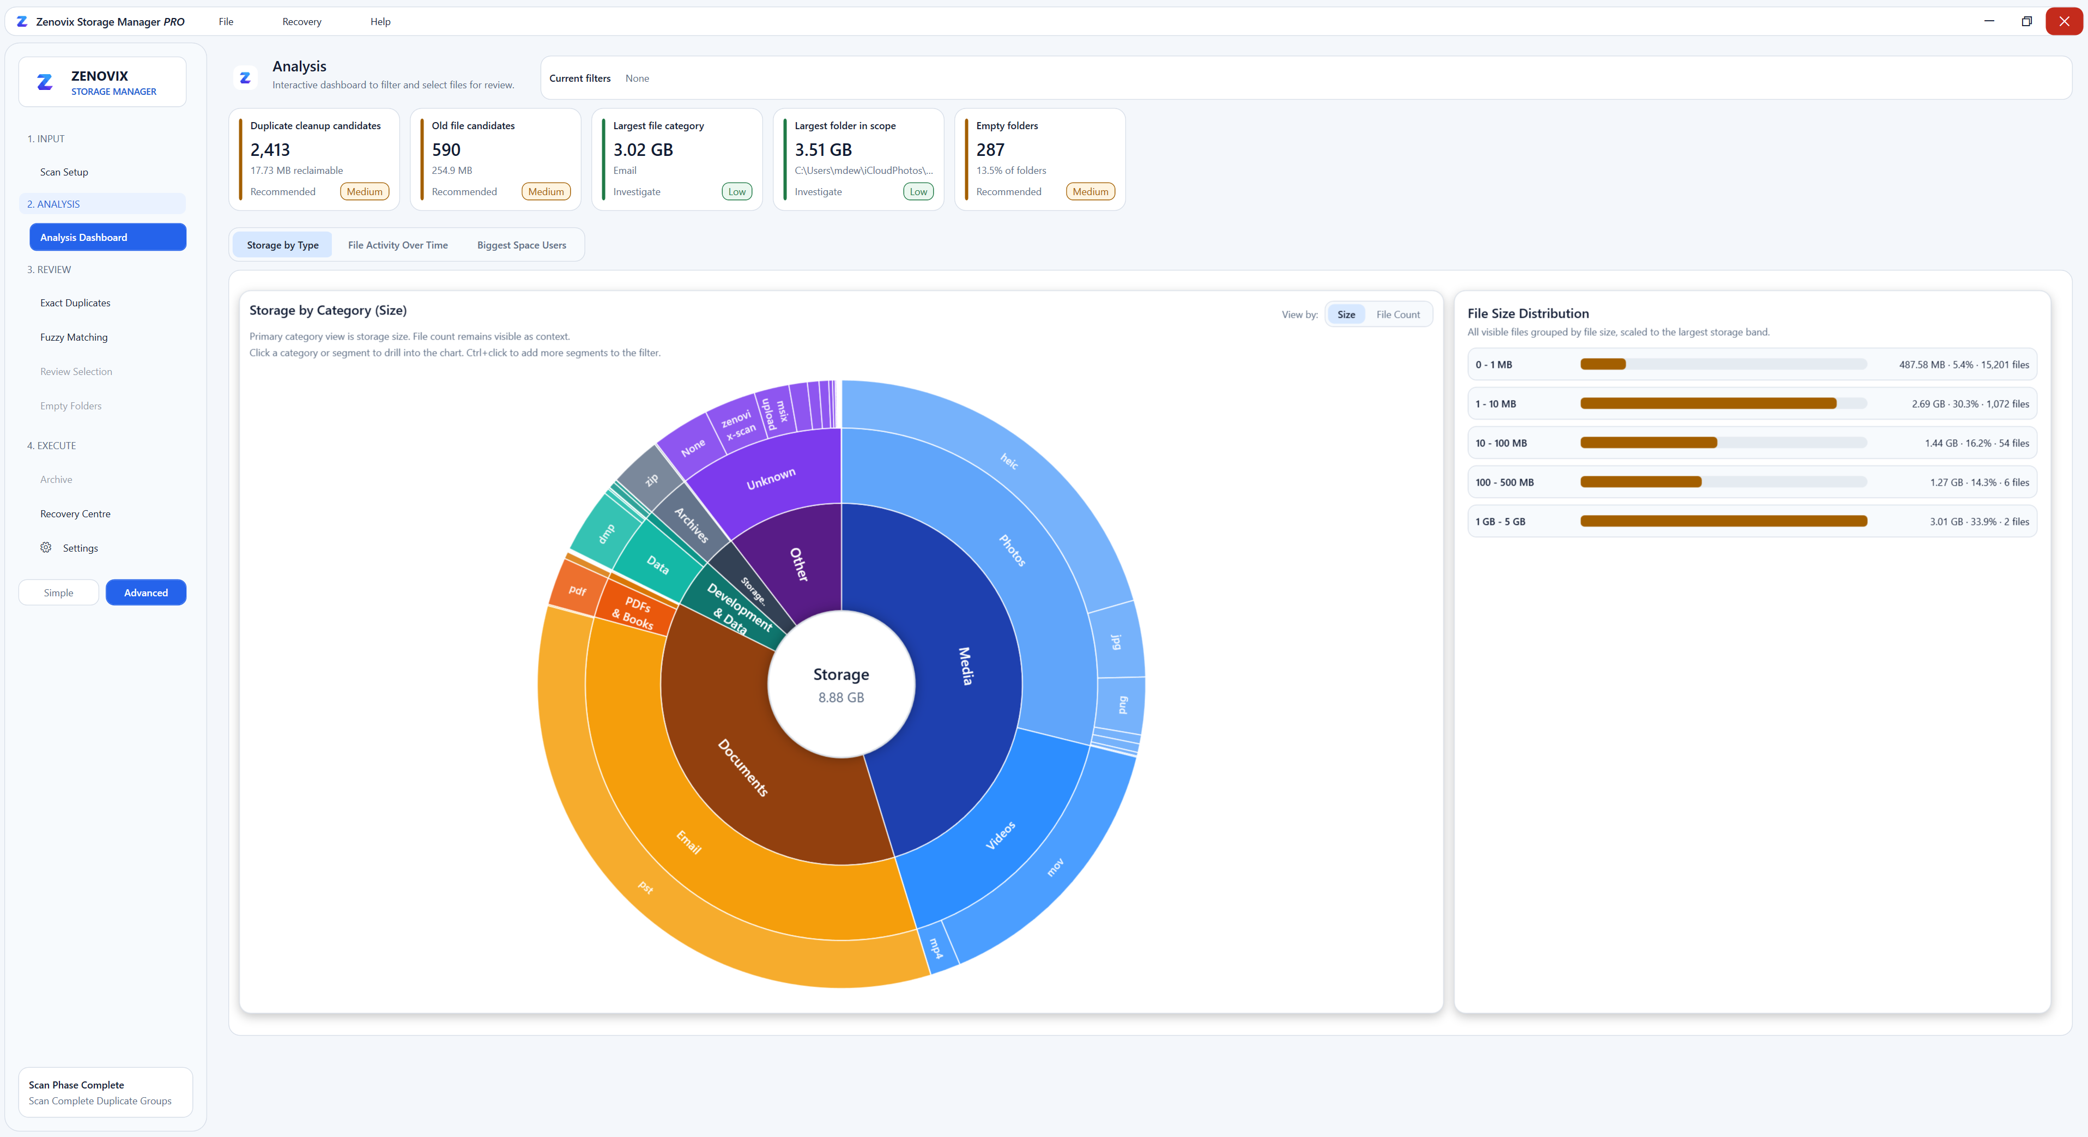Viewport: 2088px width, 1137px height.
Task: Minimize the Zenovix window
Action: click(1989, 22)
